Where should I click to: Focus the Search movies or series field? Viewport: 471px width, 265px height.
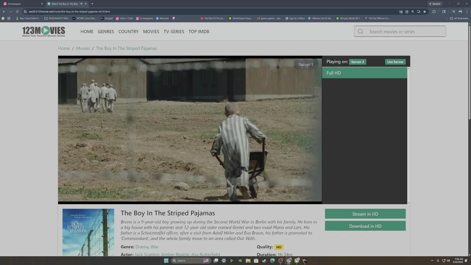[x=400, y=31]
